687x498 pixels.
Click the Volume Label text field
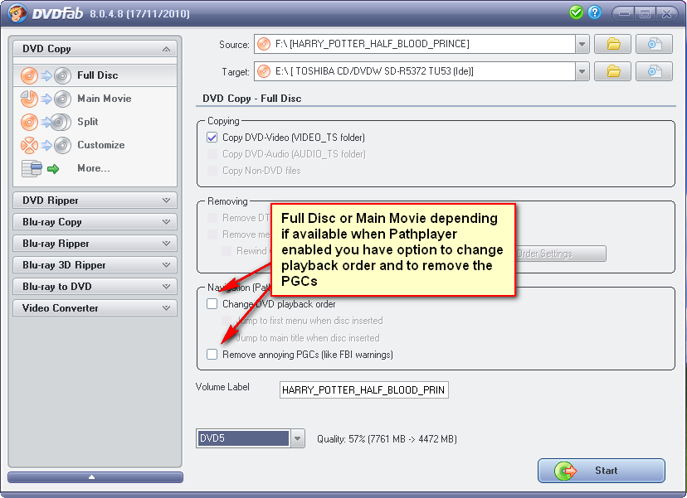coord(363,390)
